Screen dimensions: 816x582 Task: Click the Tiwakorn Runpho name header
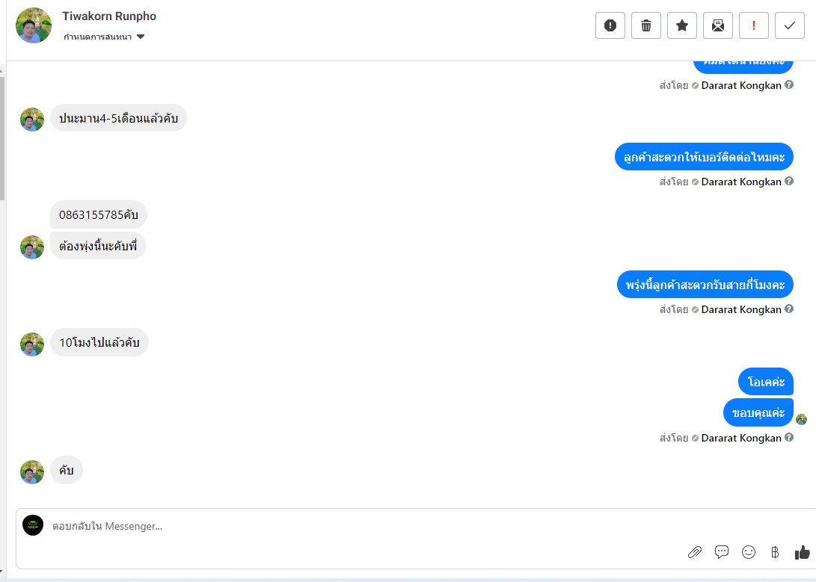click(x=109, y=16)
